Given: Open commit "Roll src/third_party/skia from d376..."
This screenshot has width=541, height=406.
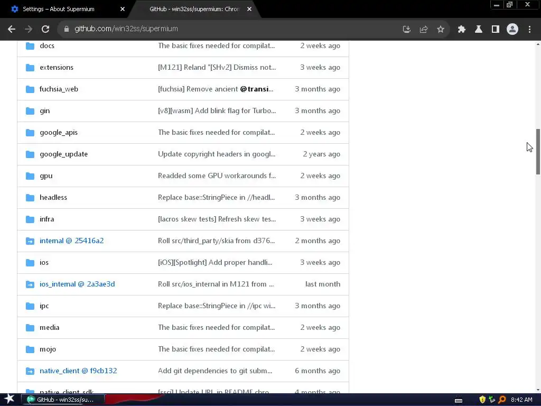Looking at the screenshot, I should [x=216, y=241].
